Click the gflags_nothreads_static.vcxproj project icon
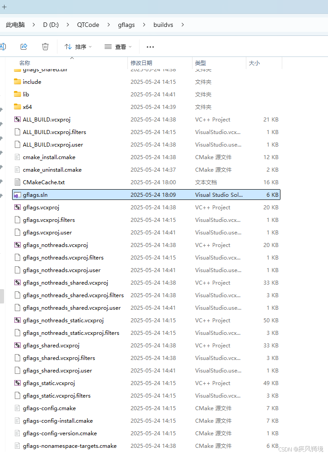This screenshot has width=328, height=455. tap(17, 321)
